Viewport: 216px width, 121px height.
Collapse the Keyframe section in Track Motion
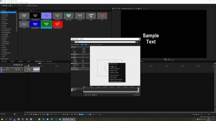point(72,64)
